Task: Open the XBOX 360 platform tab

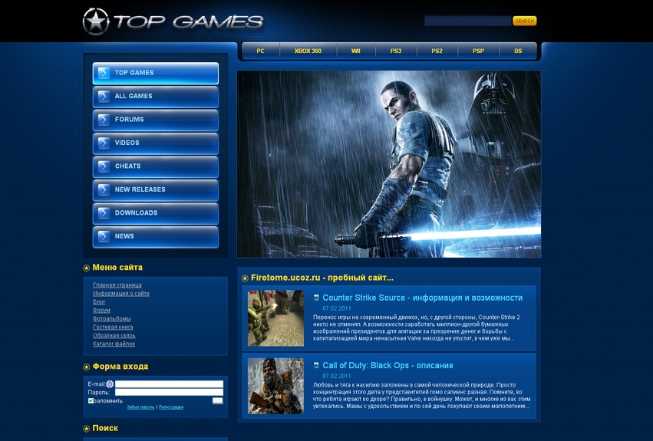Action: 308,51
